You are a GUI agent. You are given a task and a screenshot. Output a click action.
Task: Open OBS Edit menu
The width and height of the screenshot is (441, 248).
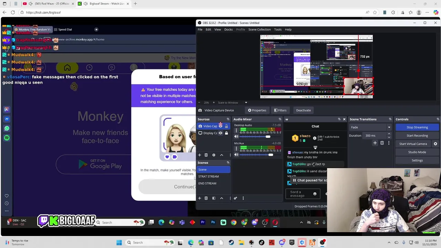(208, 29)
